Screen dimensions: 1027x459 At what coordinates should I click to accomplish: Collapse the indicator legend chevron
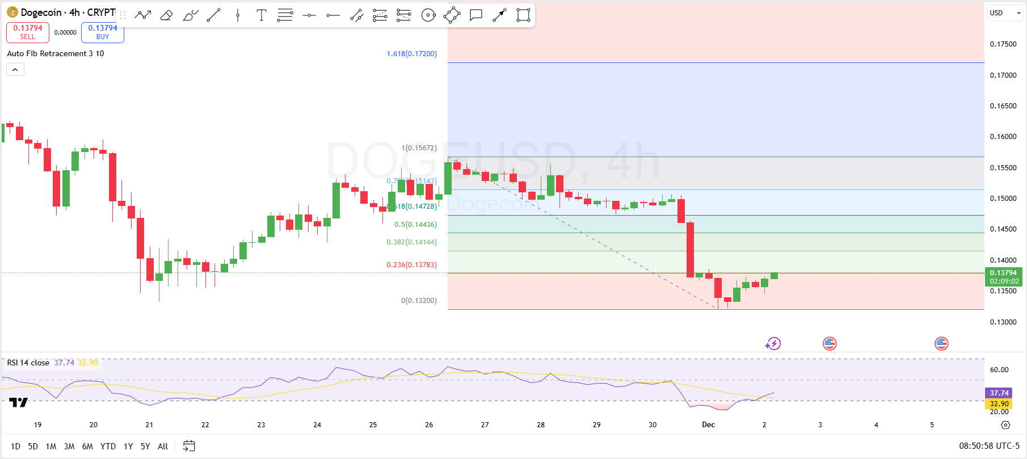[x=15, y=70]
